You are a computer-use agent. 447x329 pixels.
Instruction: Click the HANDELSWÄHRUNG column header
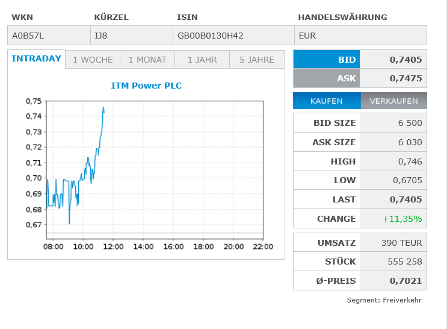point(343,17)
